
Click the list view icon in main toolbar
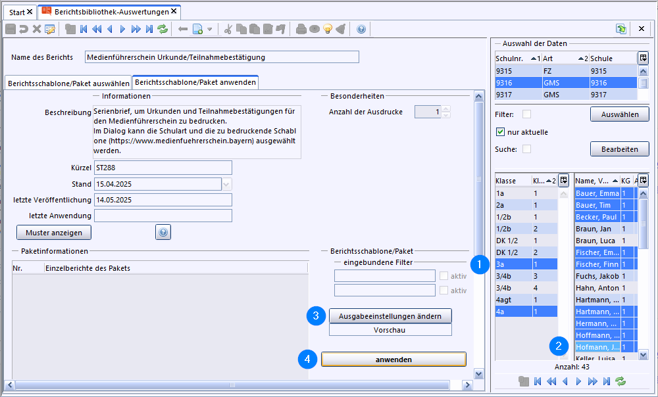point(70,29)
